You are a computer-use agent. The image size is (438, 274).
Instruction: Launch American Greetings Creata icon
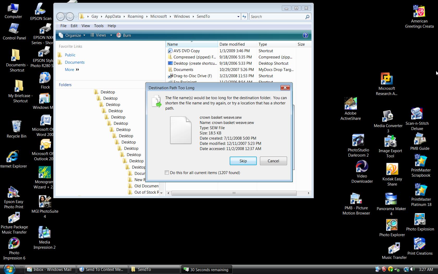pyautogui.click(x=419, y=17)
